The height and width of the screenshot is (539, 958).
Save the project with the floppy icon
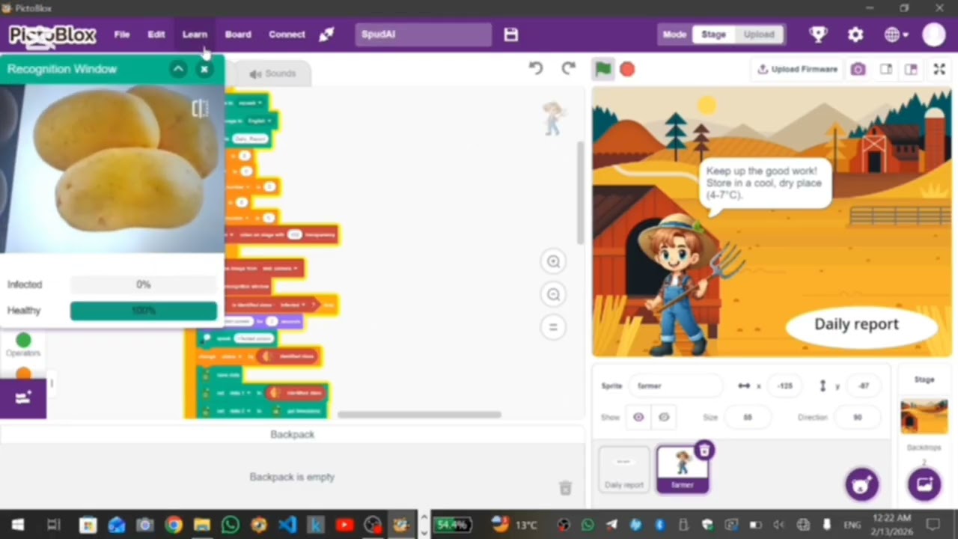click(x=510, y=34)
